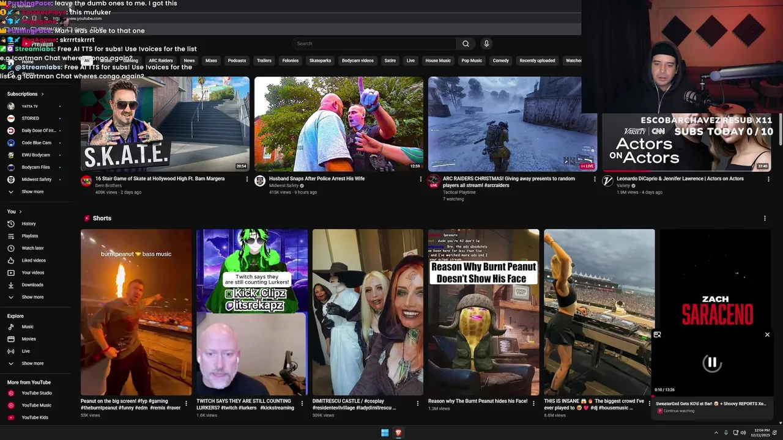Image resolution: width=783 pixels, height=440 pixels.
Task: Open Bodycam Files subscription
Action: 36,167
